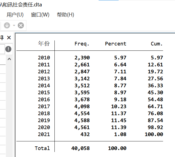The width and height of the screenshot is (175, 157).
Task: Click percent value 9.18
Action: coord(120,99)
